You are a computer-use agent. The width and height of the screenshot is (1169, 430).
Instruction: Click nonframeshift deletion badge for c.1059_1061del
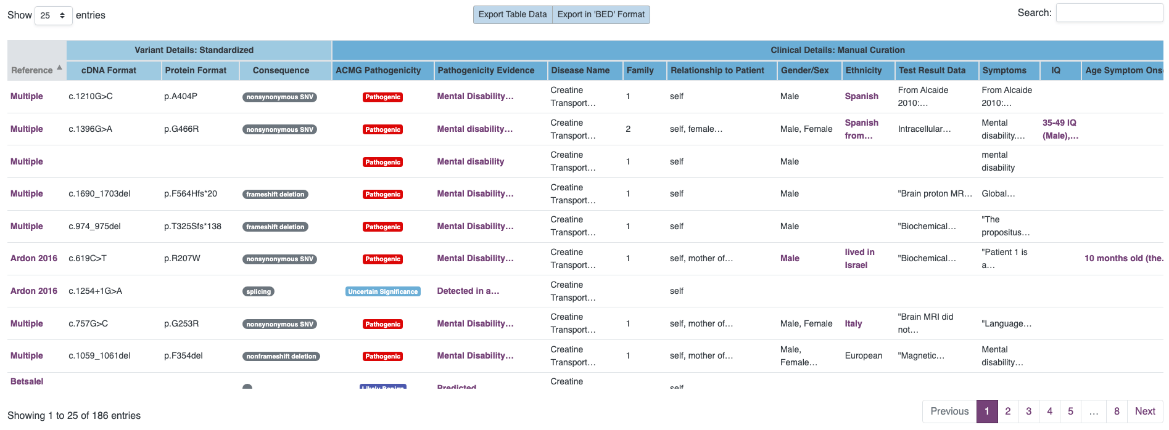281,356
